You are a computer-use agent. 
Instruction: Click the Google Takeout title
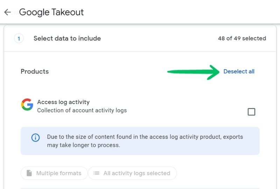(x=51, y=12)
